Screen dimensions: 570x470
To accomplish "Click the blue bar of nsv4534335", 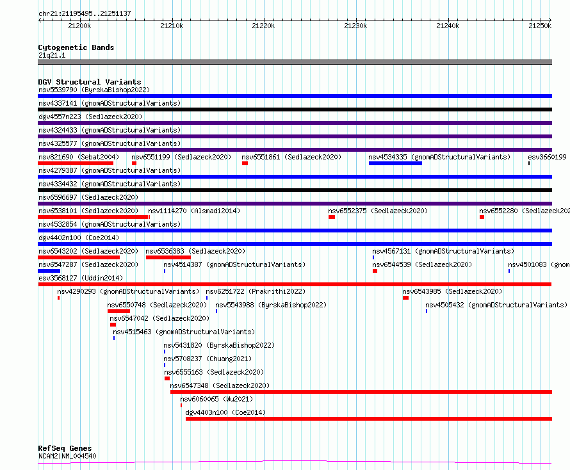I will click(396, 163).
